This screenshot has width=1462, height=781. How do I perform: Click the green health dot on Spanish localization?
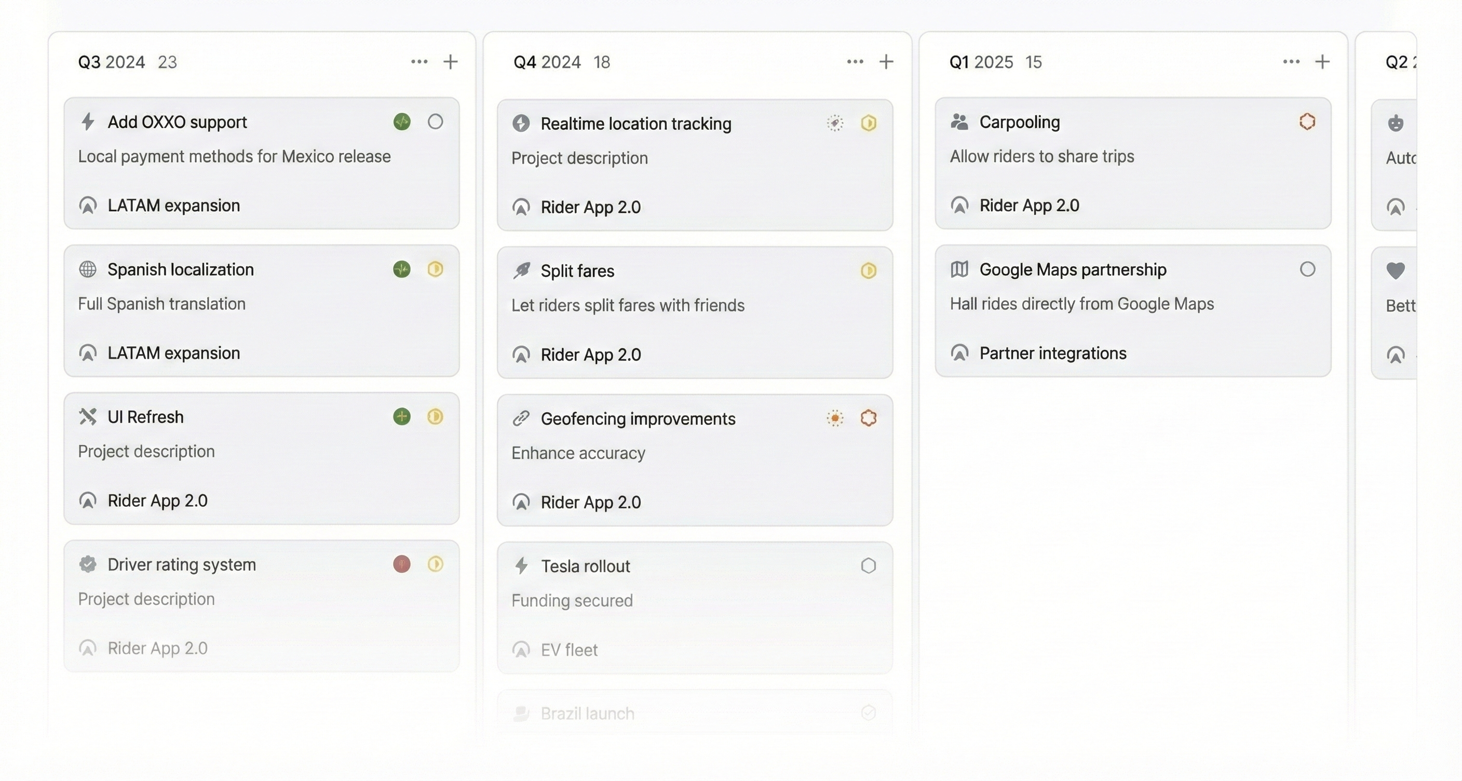pyautogui.click(x=402, y=269)
